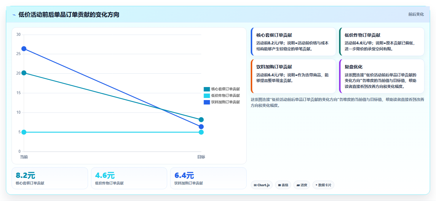Click the title 低价活动前后单品订单贡献的变化方向
The image size is (436, 201).
pos(69,15)
